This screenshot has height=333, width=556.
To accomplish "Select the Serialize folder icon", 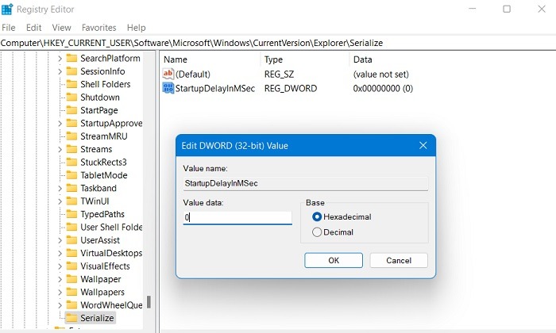I will (71, 318).
